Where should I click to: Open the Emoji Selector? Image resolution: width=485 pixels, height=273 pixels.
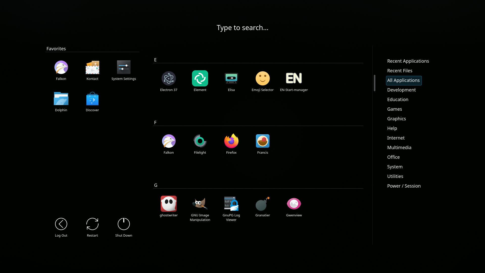(262, 81)
